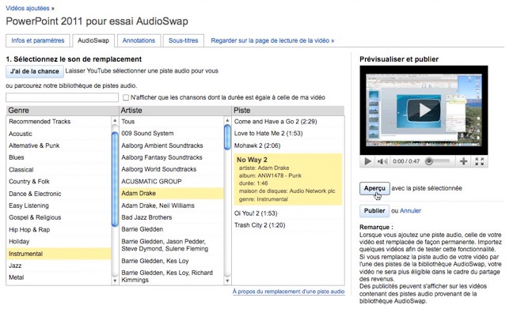Cancel via the Annuler link

coord(410,210)
